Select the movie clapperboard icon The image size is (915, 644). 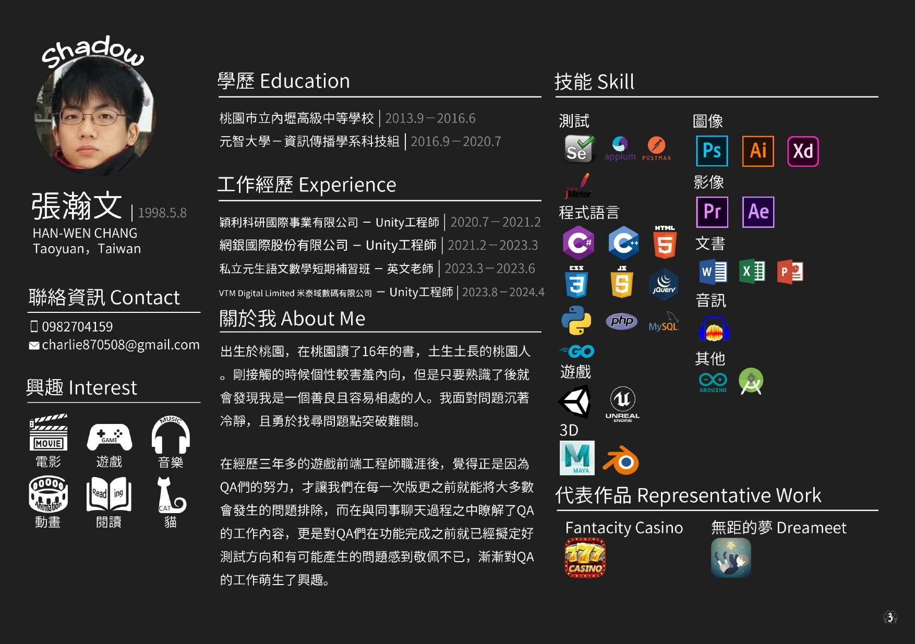pyautogui.click(x=49, y=432)
